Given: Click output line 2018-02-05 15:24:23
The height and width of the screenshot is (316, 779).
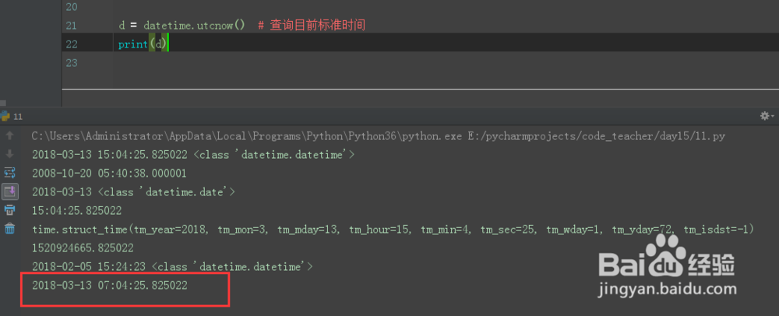Looking at the screenshot, I should [x=172, y=267].
